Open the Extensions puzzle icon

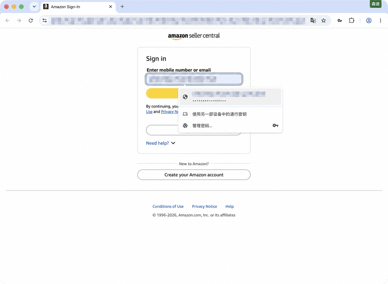[351, 20]
